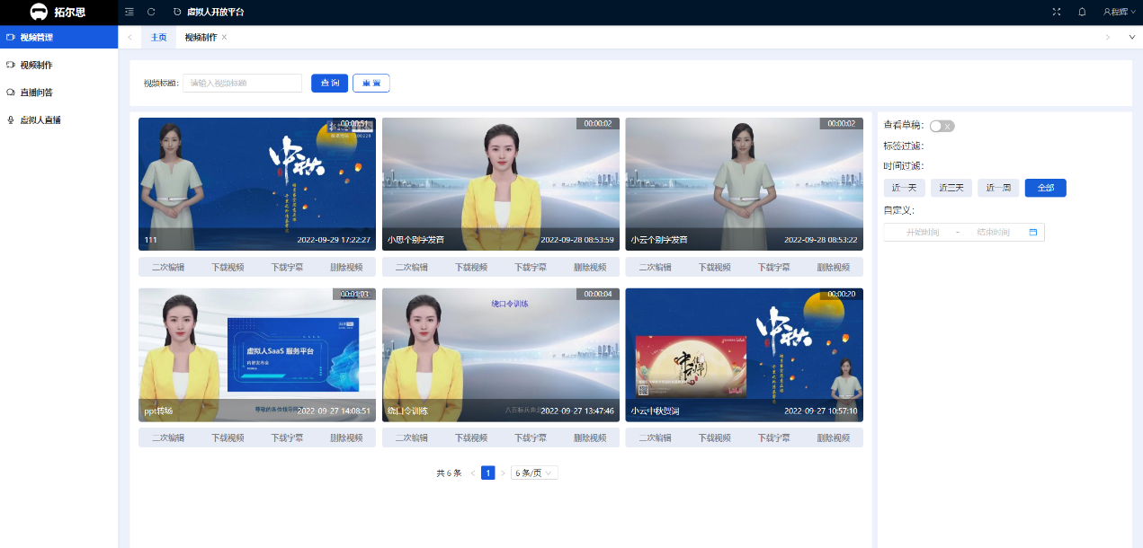Collapse the sidebar with the menu fold icon
Image resolution: width=1143 pixels, height=548 pixels.
point(129,12)
